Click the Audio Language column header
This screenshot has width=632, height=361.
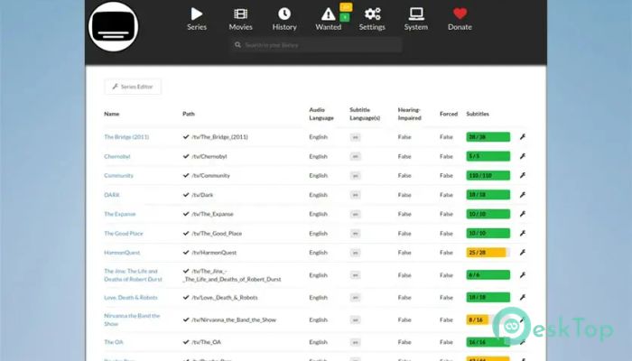321,114
